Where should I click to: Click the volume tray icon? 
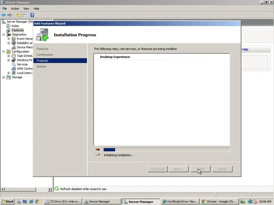(255, 202)
